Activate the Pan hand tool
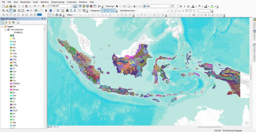The image size is (256, 132). tap(11, 10)
